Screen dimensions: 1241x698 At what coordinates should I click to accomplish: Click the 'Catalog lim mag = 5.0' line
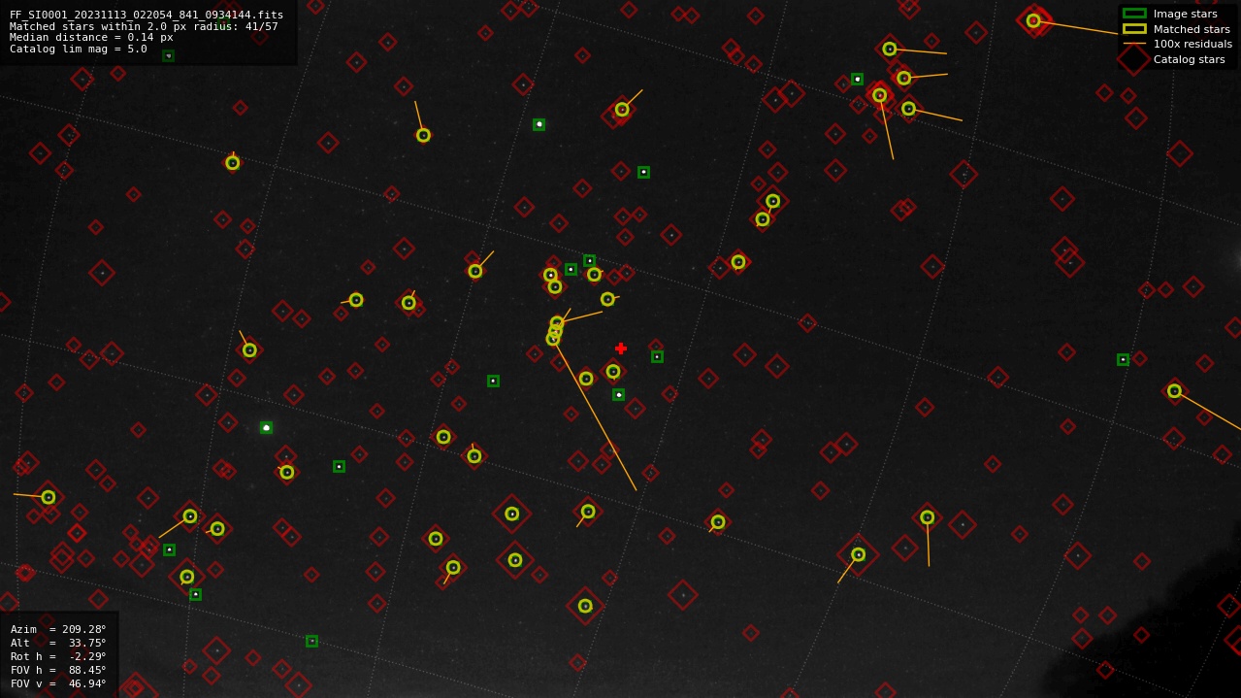click(x=79, y=49)
